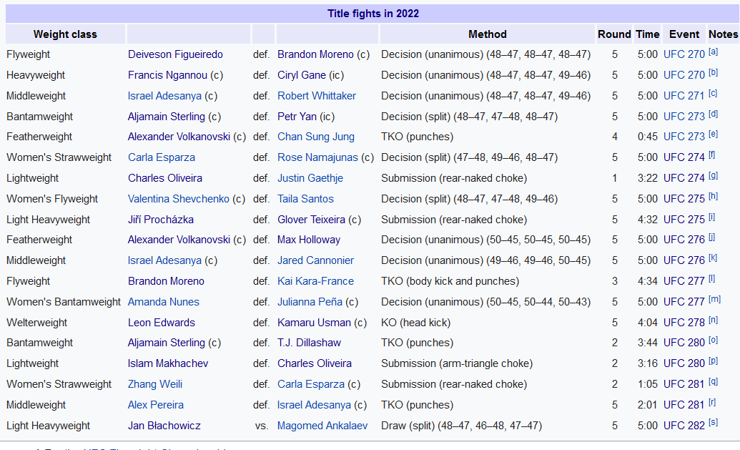Open the Julianna Peña link
Image resolution: width=740 pixels, height=450 pixels.
[310, 302]
